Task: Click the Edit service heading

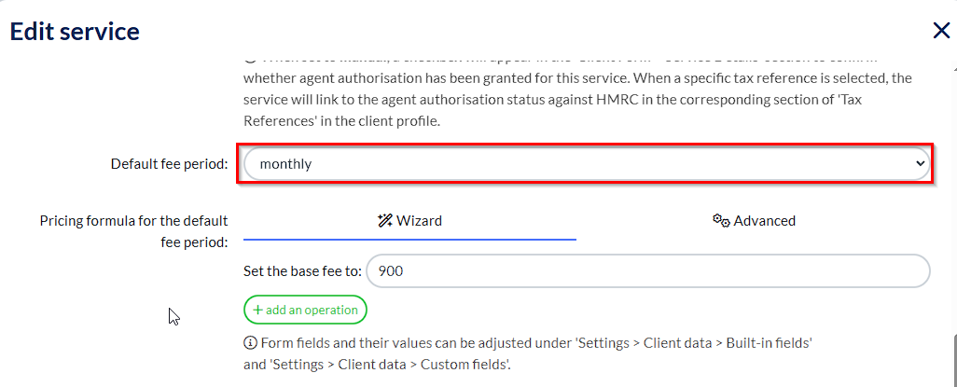Action: [75, 32]
